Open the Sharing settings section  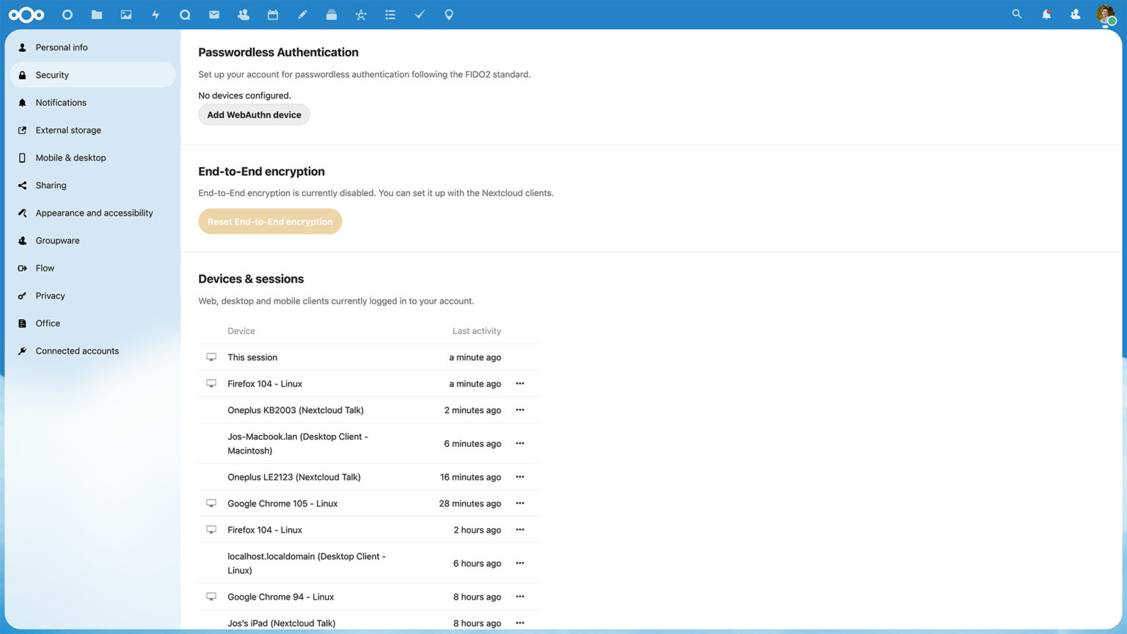tap(51, 185)
